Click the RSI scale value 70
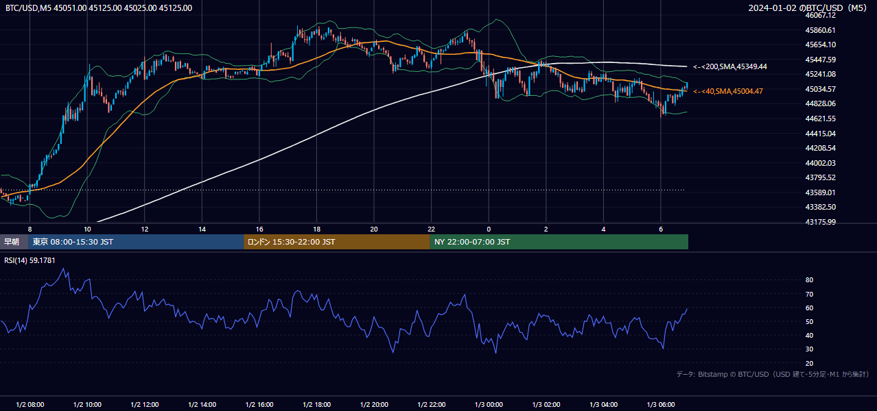The image size is (877, 411). (809, 294)
